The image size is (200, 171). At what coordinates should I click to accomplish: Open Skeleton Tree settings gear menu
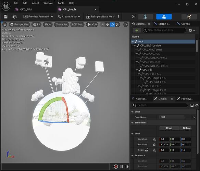pos(192,30)
